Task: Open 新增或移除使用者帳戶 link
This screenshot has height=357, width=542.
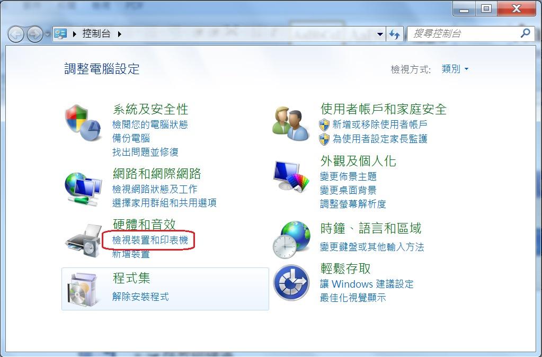Action: click(x=379, y=124)
